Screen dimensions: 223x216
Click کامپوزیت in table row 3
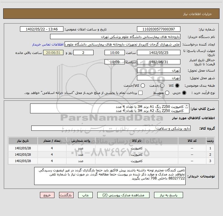pyautogui.click(x=136, y=161)
